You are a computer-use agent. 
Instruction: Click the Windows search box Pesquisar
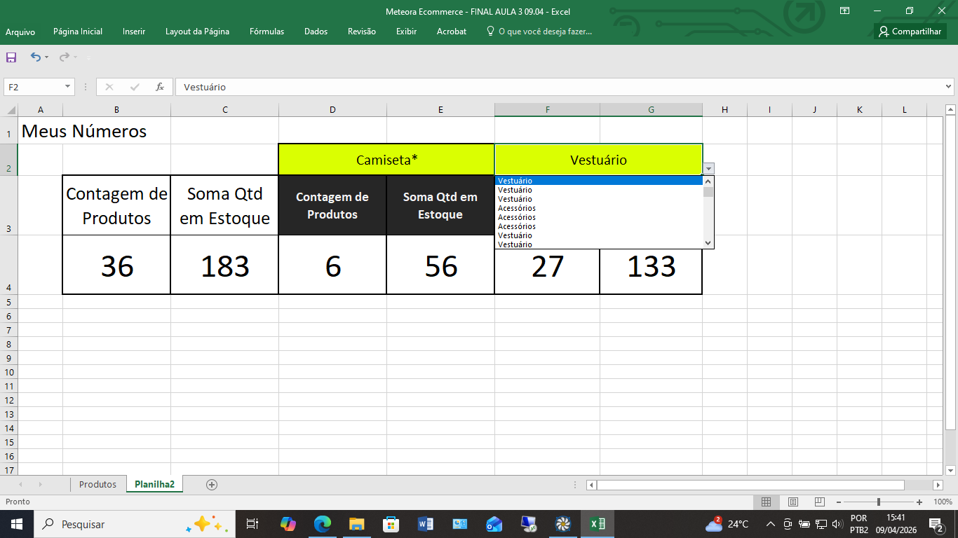coord(83,524)
